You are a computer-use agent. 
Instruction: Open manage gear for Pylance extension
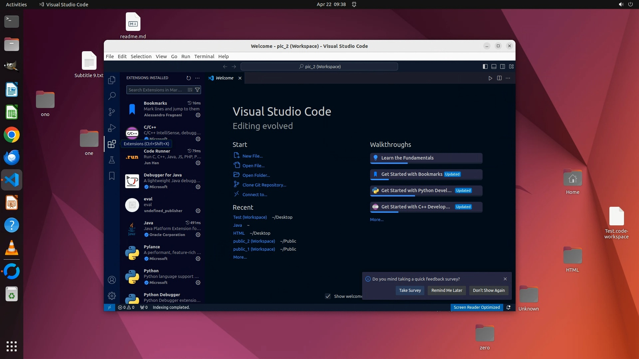click(x=198, y=259)
